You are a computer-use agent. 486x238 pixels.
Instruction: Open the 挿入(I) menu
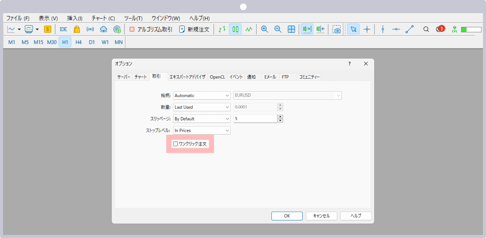[75, 18]
